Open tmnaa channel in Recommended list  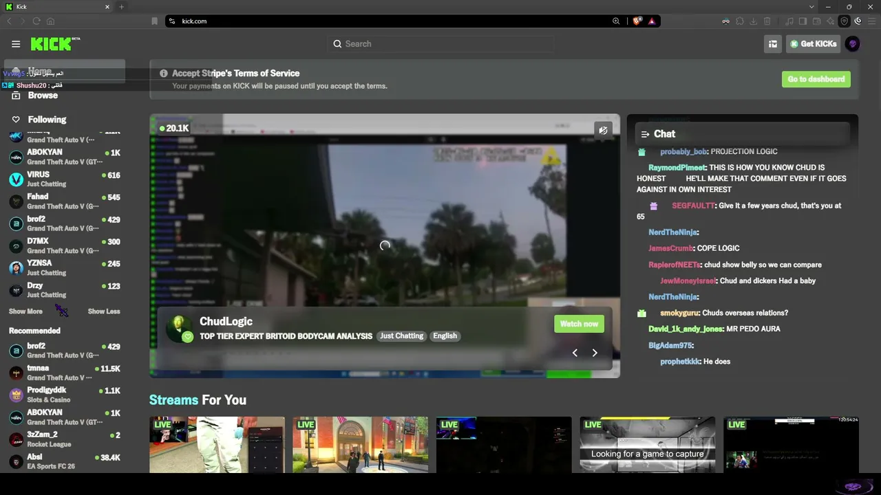(x=64, y=373)
